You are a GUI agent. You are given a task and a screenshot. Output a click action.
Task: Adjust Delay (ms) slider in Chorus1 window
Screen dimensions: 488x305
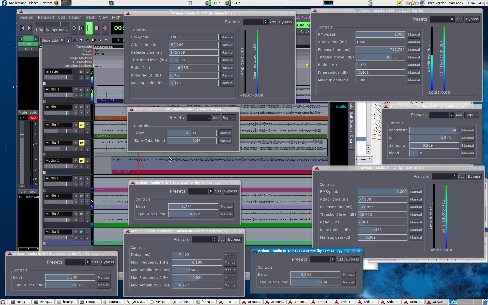coord(197,255)
